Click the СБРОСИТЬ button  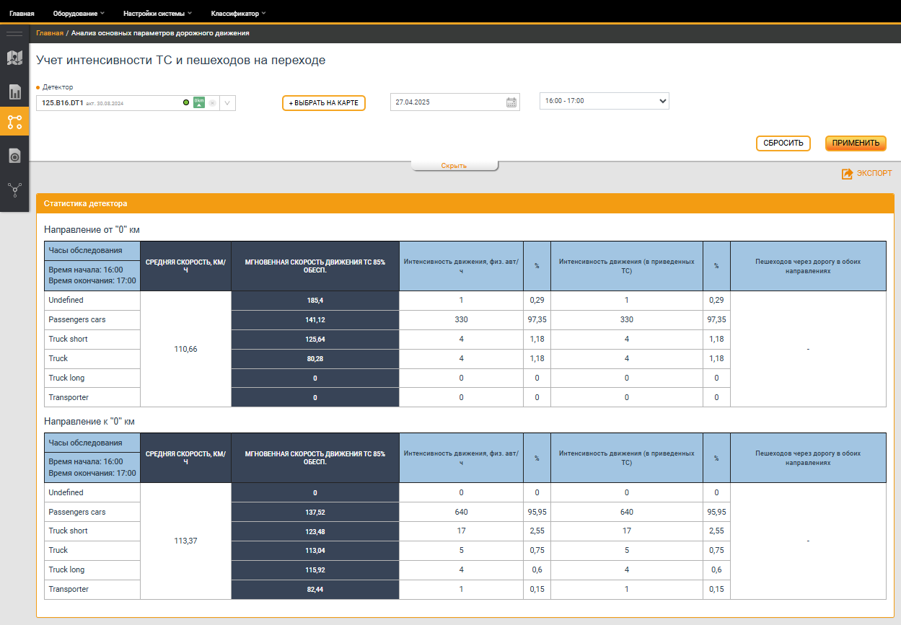(783, 143)
